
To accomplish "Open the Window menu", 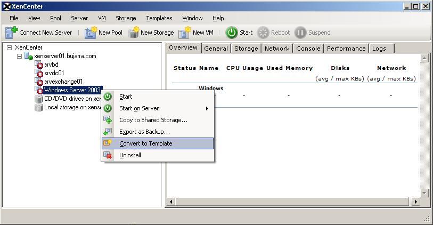I will coord(192,18).
